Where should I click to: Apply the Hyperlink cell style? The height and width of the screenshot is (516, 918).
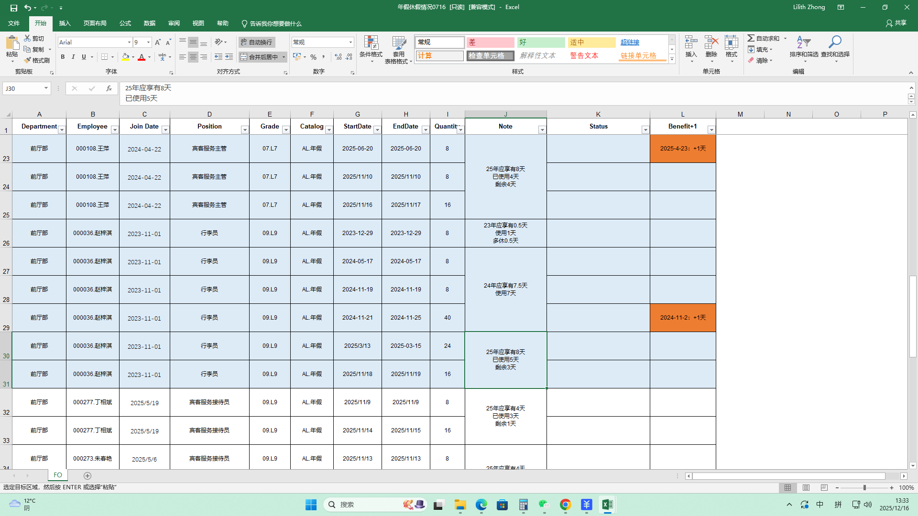click(x=630, y=42)
